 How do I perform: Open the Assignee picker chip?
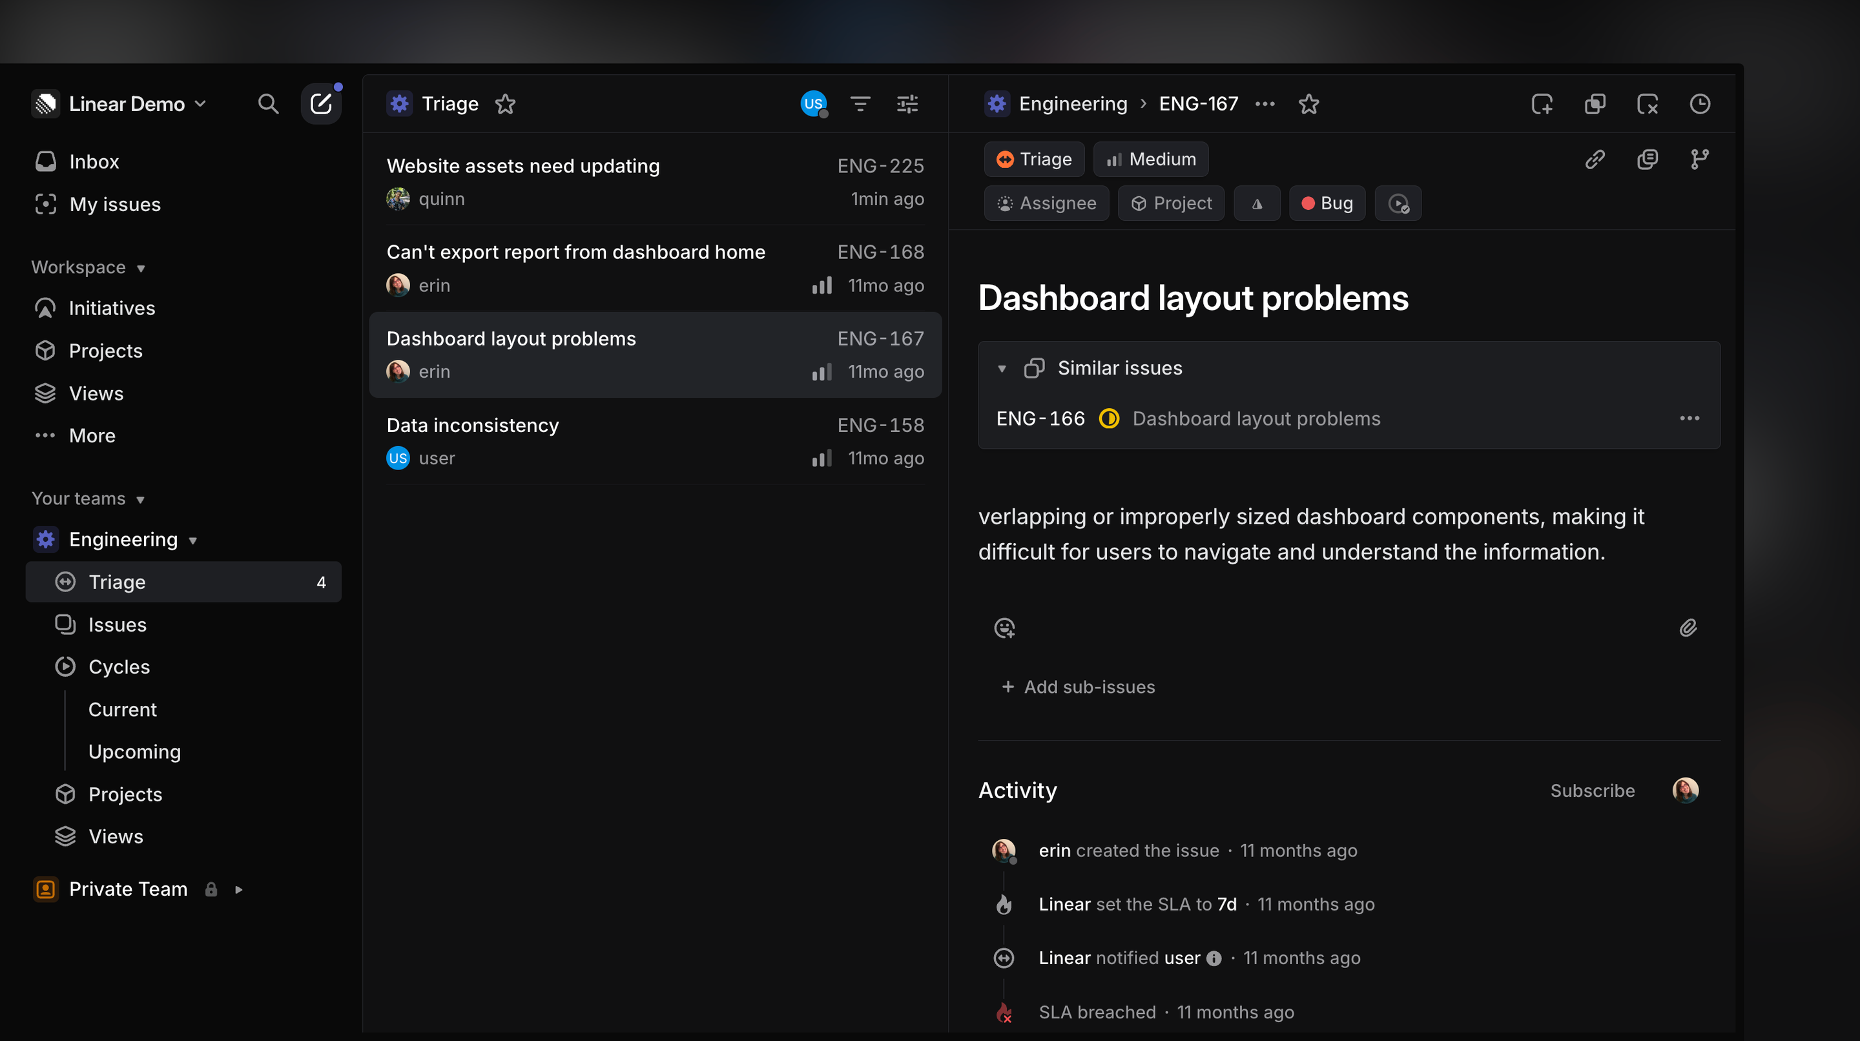coord(1046,203)
